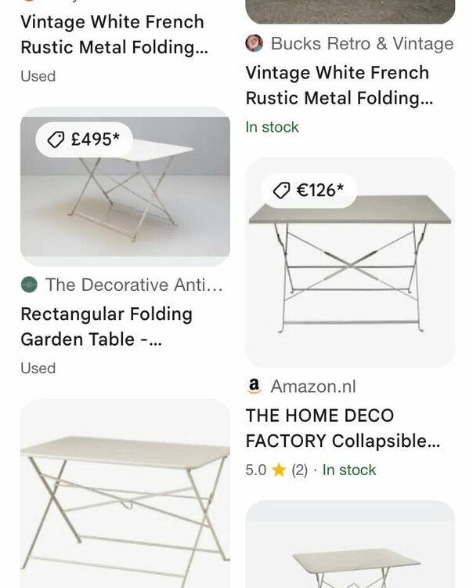Click the Bucks Retro & Vintage seller avatar
473x588 pixels.
255,43
